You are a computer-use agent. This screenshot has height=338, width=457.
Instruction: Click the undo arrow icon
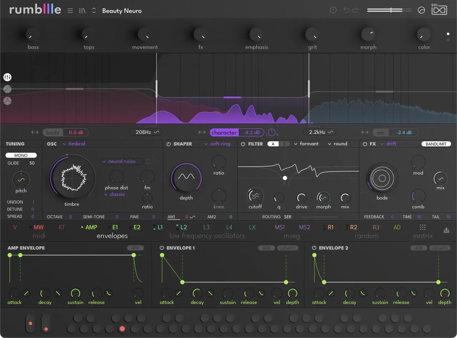[346, 10]
